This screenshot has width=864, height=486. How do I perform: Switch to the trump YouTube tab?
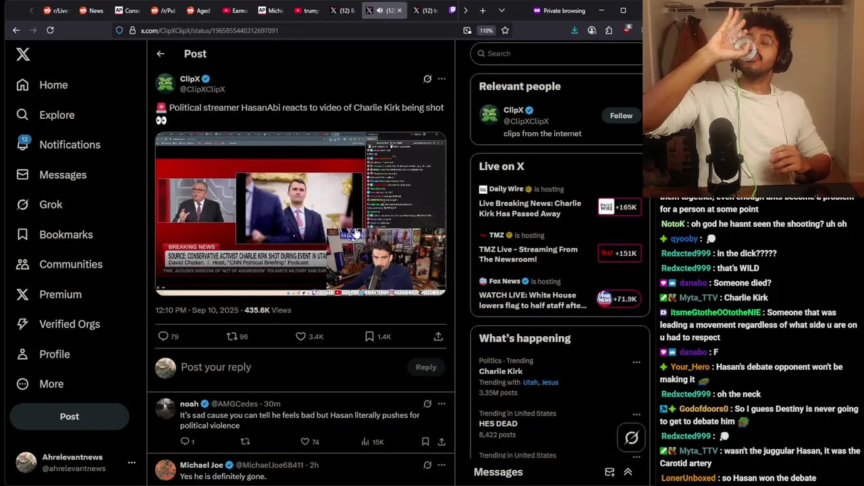(x=306, y=11)
